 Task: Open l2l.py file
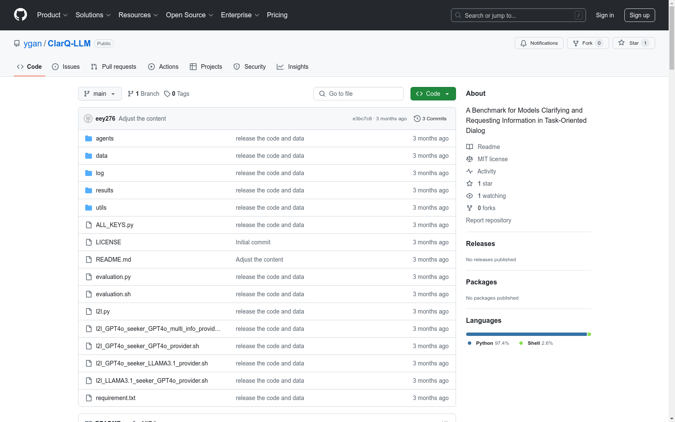[x=103, y=311]
